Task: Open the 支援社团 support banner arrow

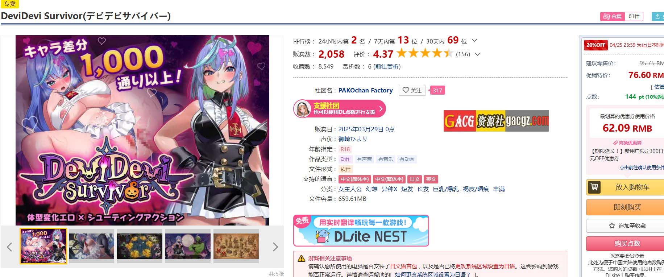Action: coord(381,108)
